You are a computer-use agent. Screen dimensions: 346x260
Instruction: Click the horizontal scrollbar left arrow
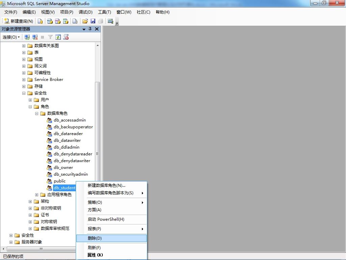pos(3,249)
